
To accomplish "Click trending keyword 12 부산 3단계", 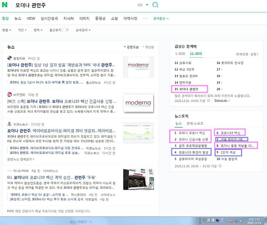I will [184, 69].
